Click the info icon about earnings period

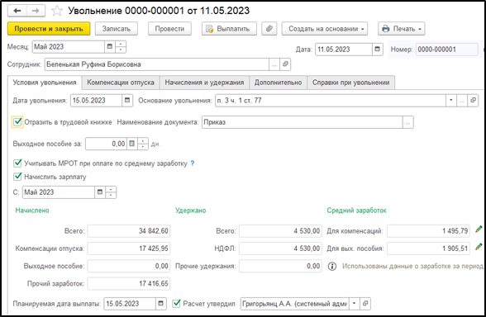[x=332, y=266]
